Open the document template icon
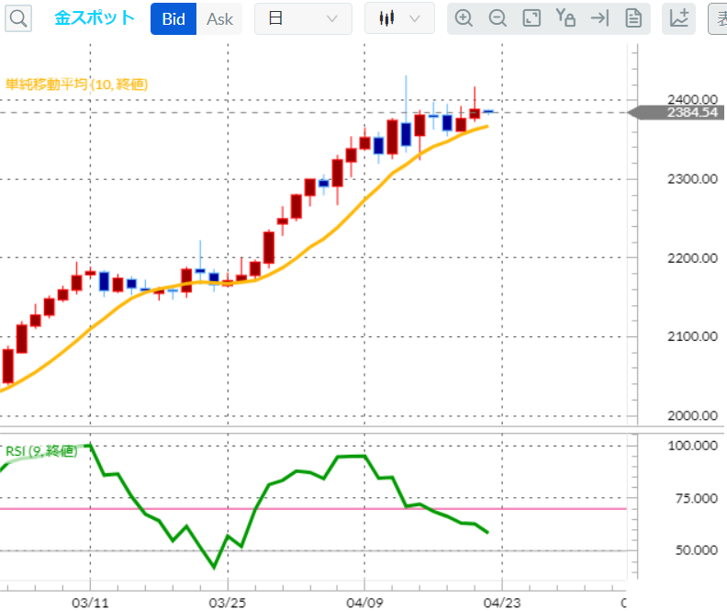This screenshot has width=727, height=611. [x=633, y=18]
